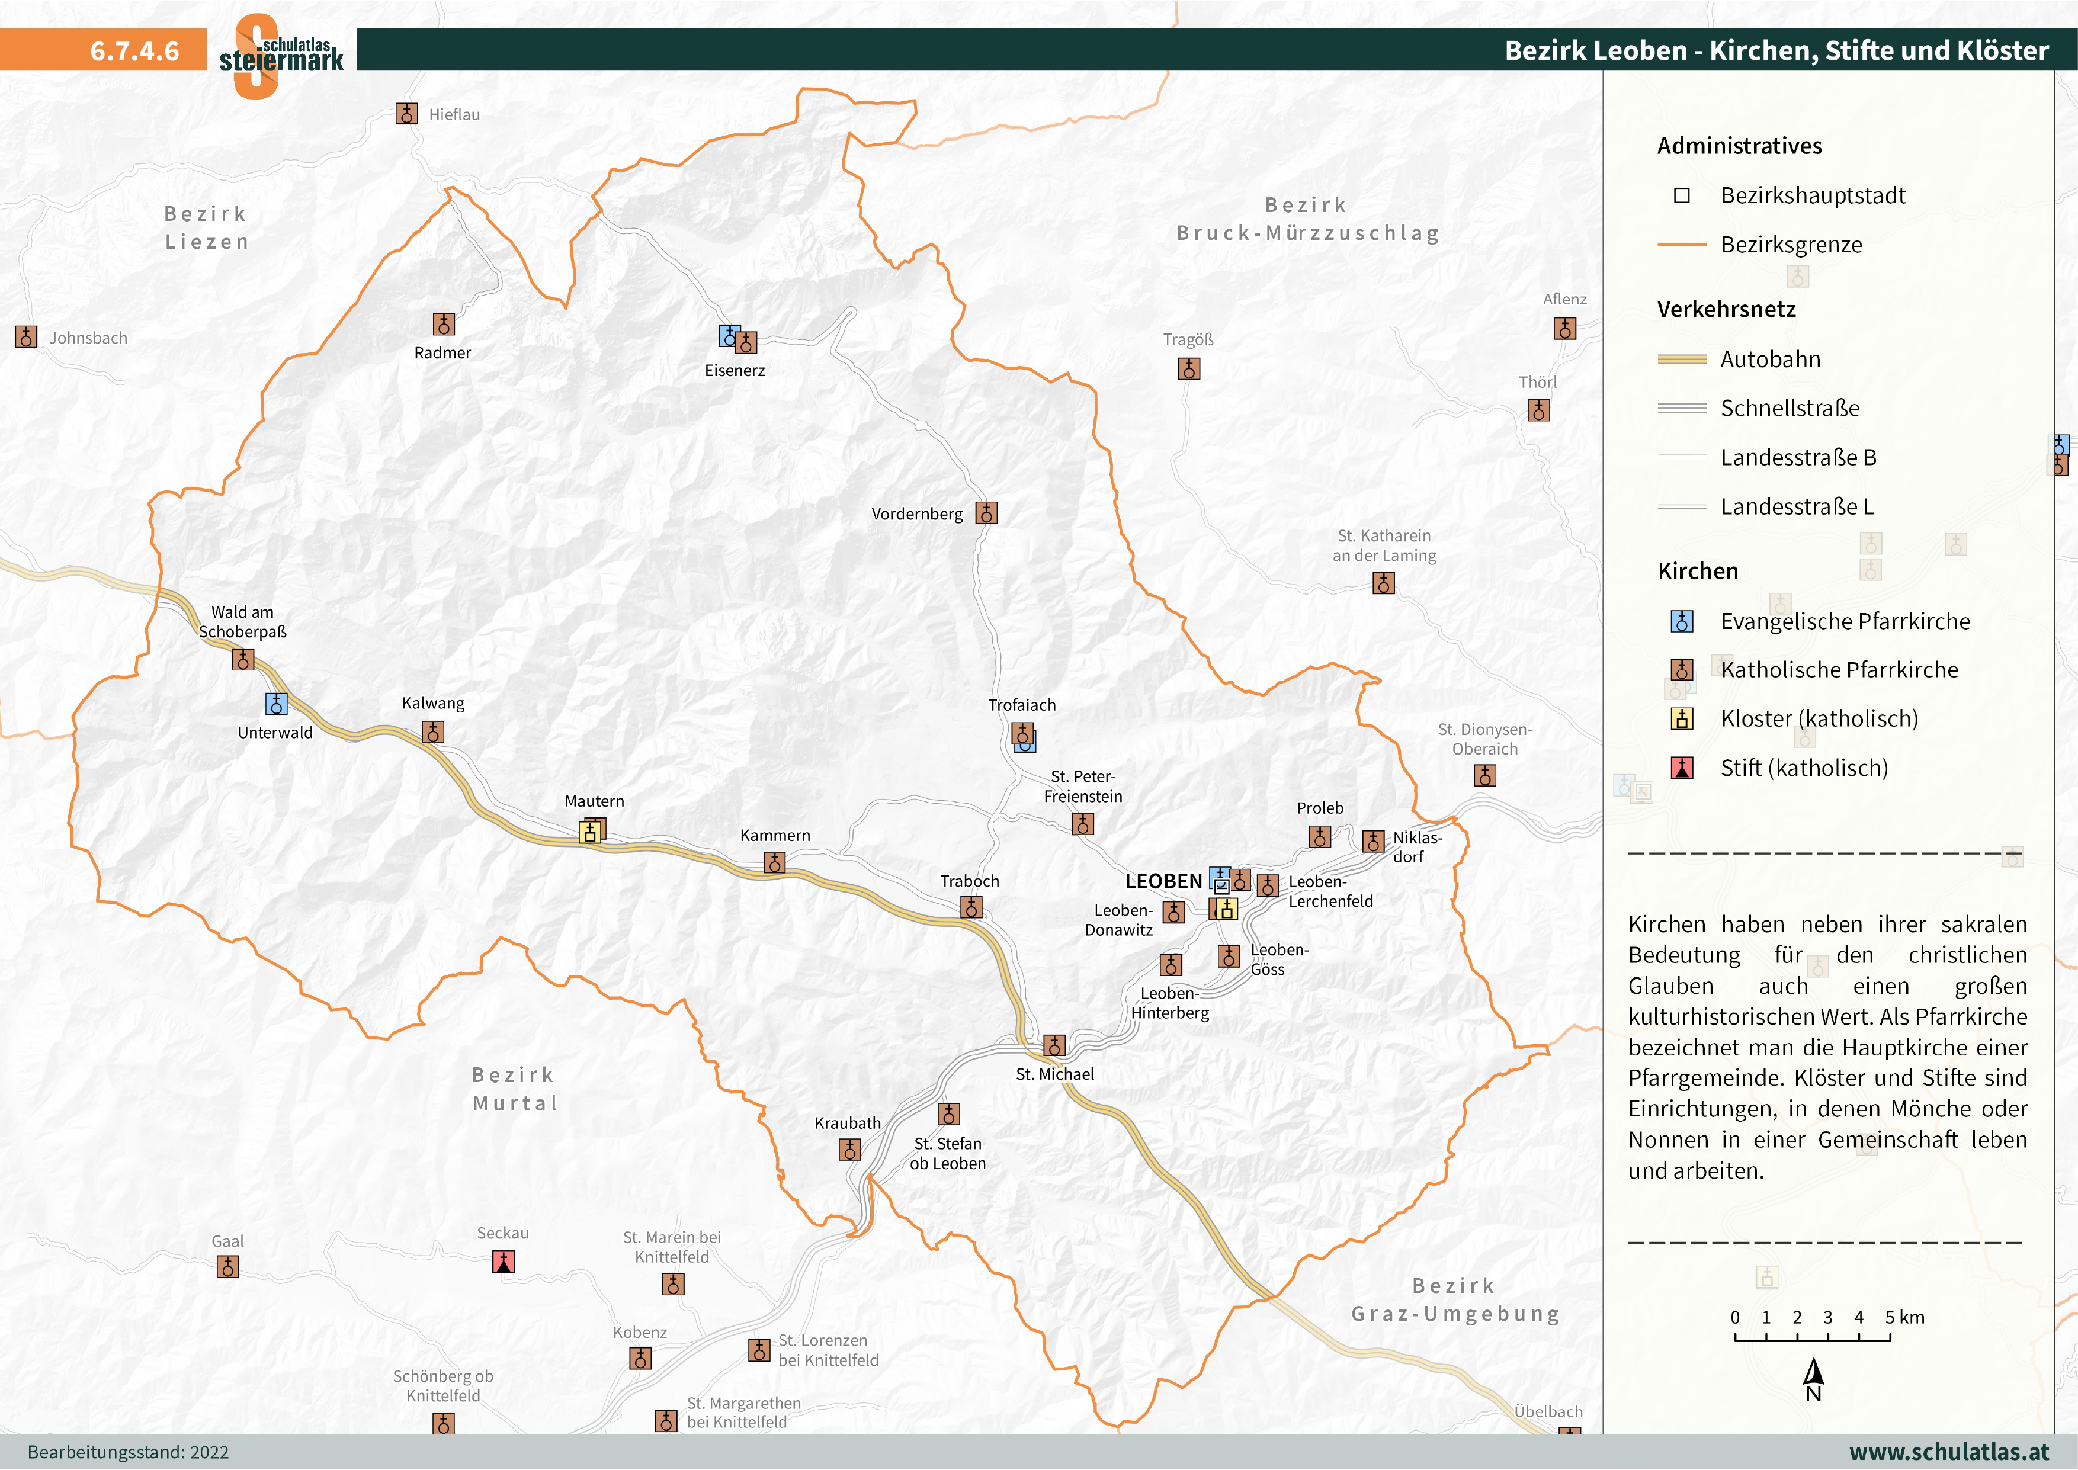This screenshot has width=2078, height=1470.
Task: Click the Stift (katholisch) legend symbol
Action: (1682, 768)
